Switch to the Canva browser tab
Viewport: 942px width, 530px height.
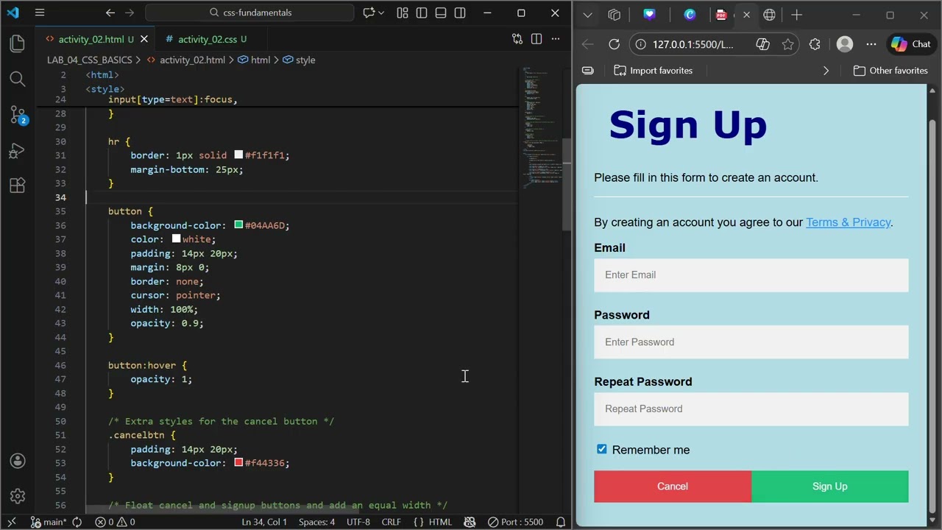[690, 15]
